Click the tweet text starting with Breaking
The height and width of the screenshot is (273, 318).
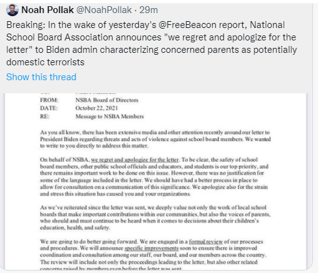click(151, 44)
